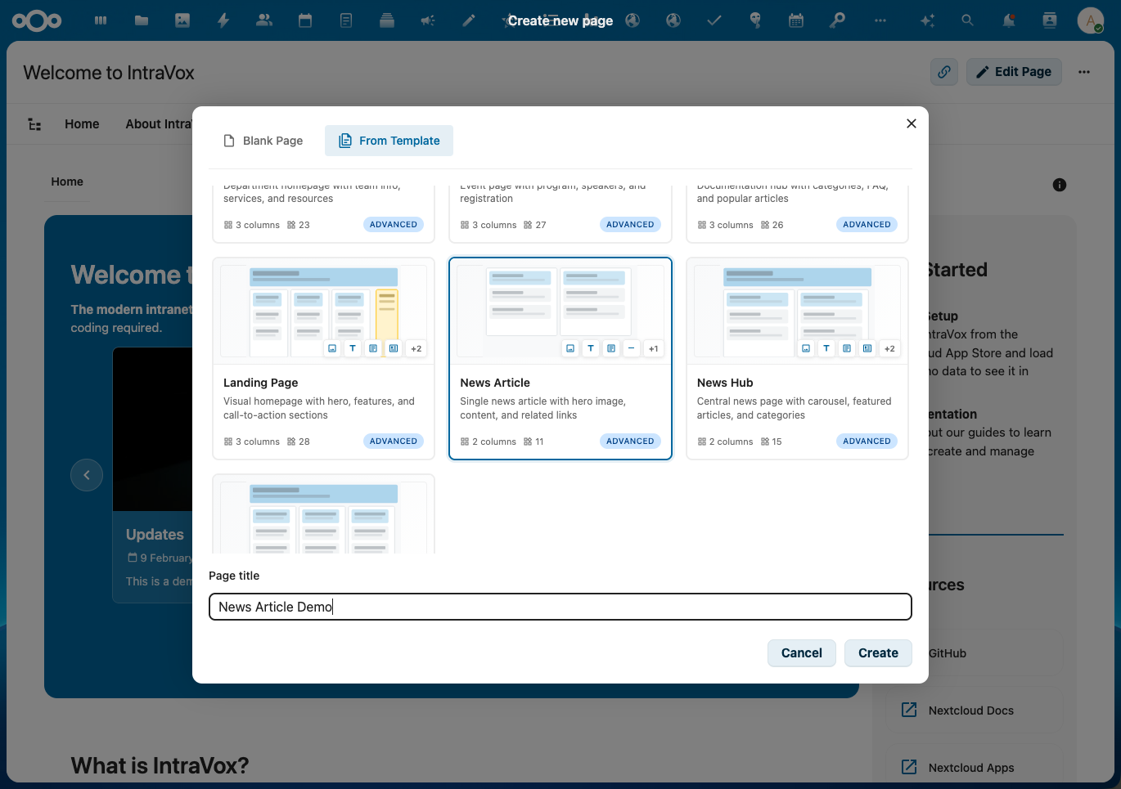Open the Tasks checkmark app icon
Screen dimensions: 1121x789
[x=714, y=20]
